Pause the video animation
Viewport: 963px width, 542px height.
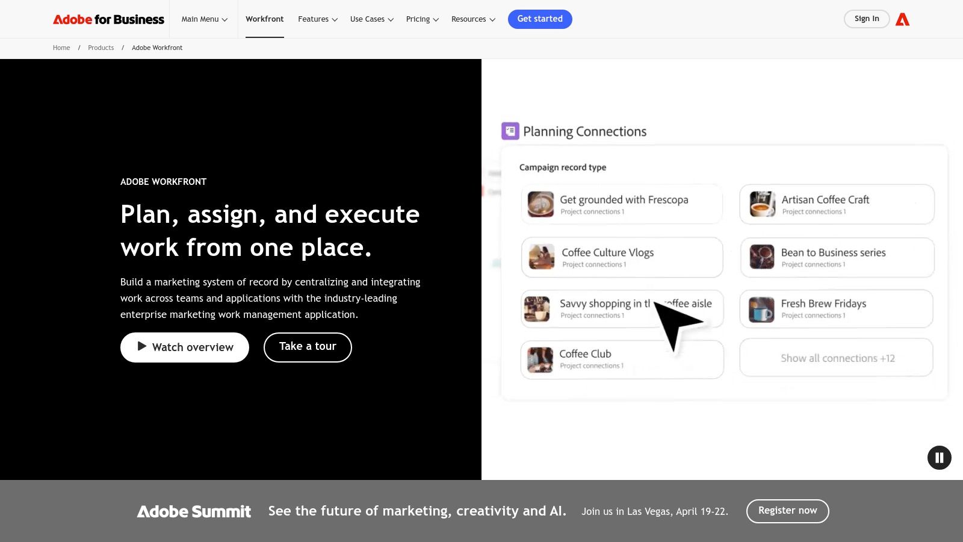(x=939, y=458)
